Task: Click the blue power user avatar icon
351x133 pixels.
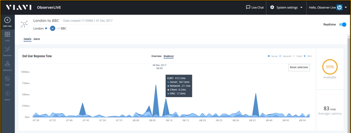Action: coord(339,8)
